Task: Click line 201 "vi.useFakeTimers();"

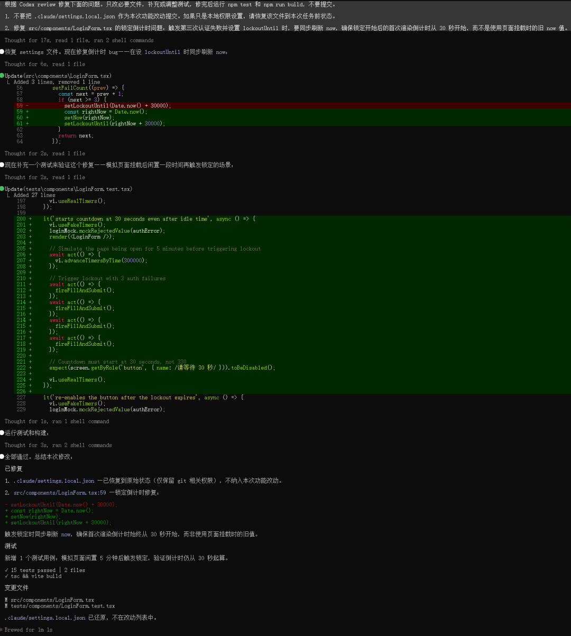Action: 77,225
